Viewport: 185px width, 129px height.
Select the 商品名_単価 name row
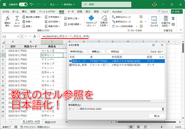click(117, 65)
